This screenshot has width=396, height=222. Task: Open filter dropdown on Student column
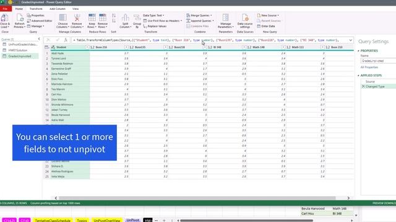pos(87,47)
